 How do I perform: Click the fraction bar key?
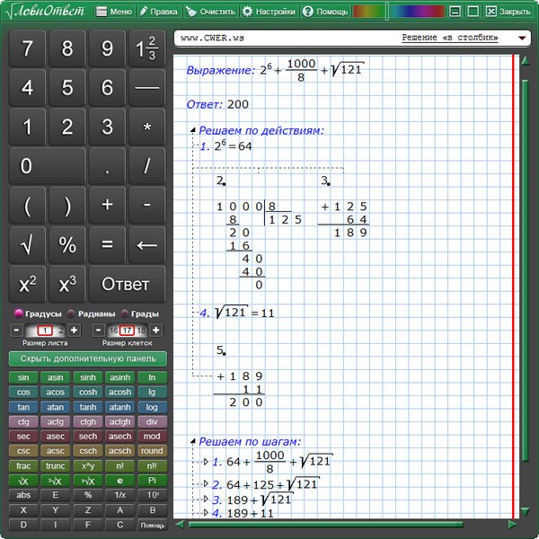click(146, 88)
